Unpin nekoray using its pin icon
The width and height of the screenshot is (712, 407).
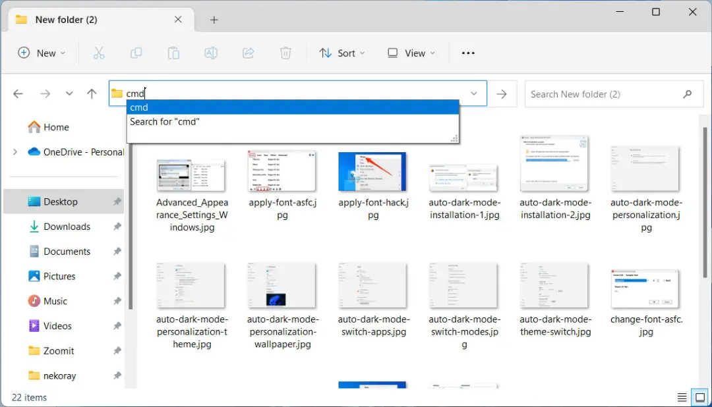coord(117,375)
